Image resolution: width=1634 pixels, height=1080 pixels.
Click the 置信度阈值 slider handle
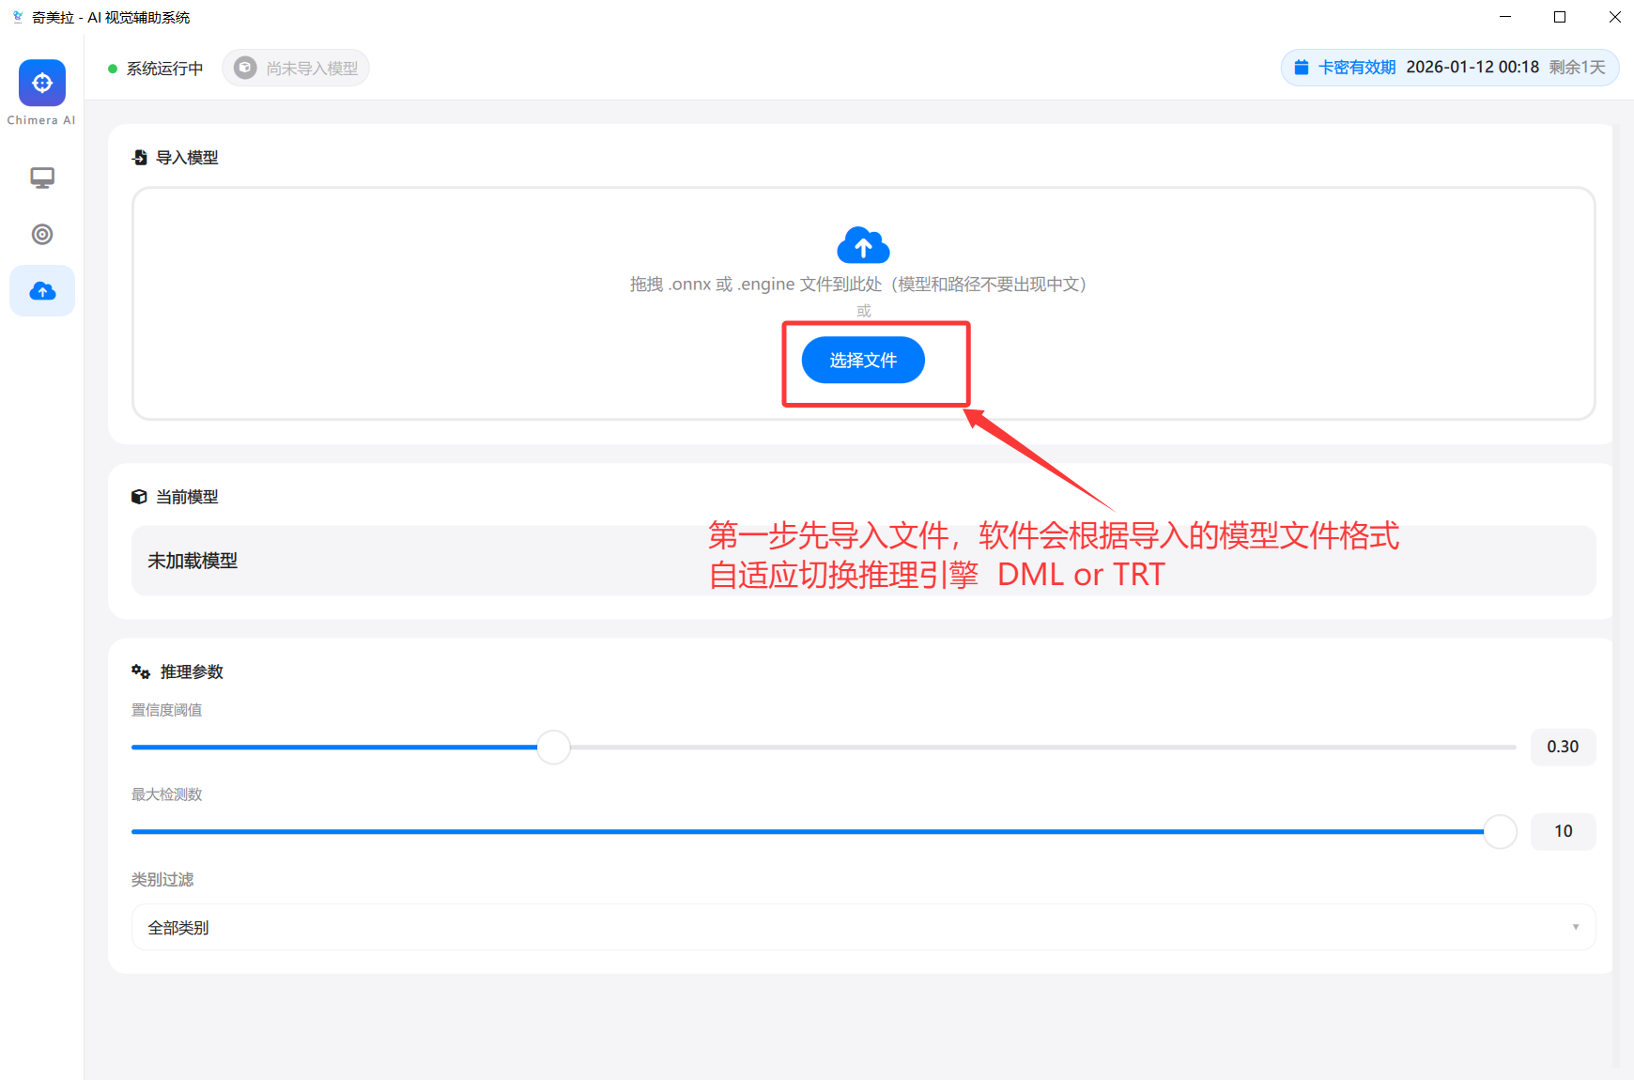point(553,748)
